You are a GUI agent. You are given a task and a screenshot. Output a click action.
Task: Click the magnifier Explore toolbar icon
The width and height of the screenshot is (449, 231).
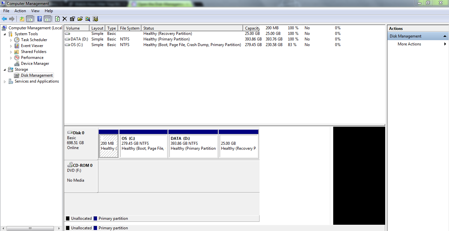(x=87, y=19)
